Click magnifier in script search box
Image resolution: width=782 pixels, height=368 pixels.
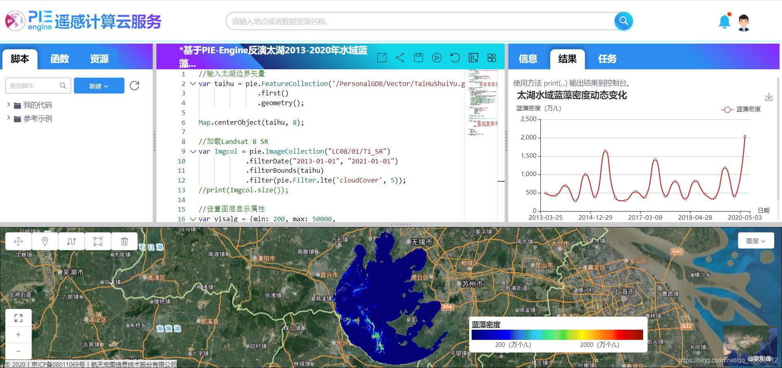(63, 86)
